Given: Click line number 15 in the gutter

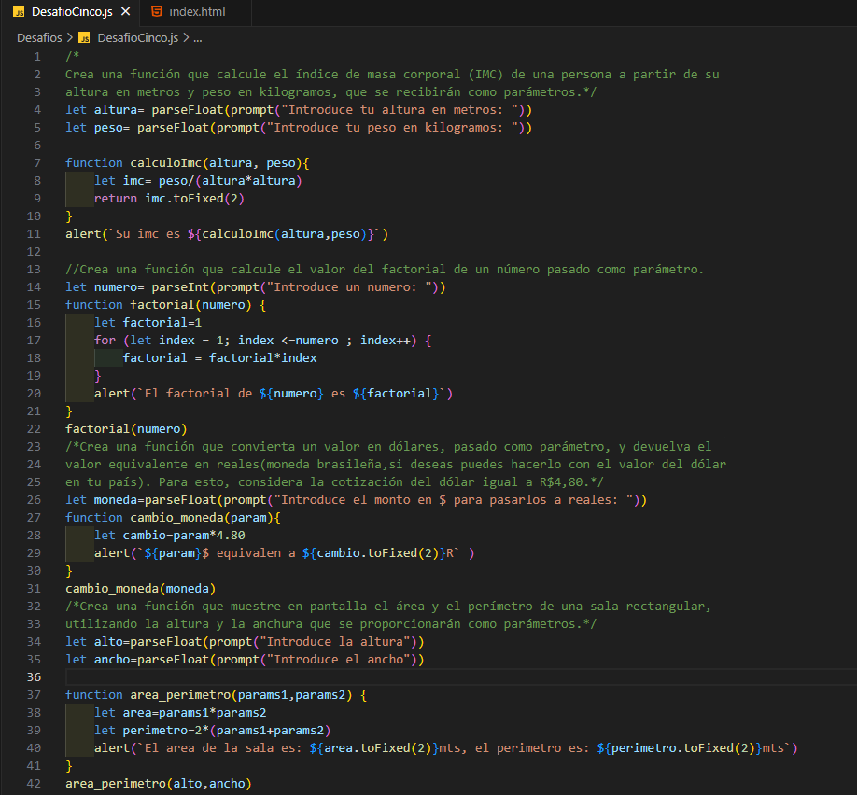Looking at the screenshot, I should coord(34,305).
